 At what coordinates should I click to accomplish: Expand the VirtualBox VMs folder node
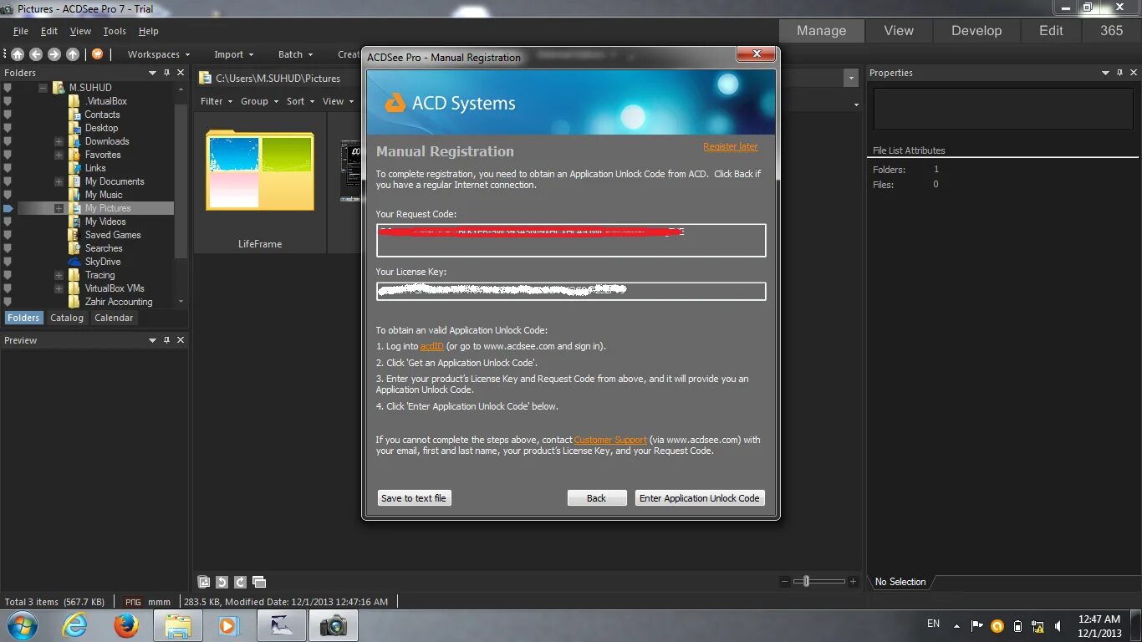click(x=59, y=288)
